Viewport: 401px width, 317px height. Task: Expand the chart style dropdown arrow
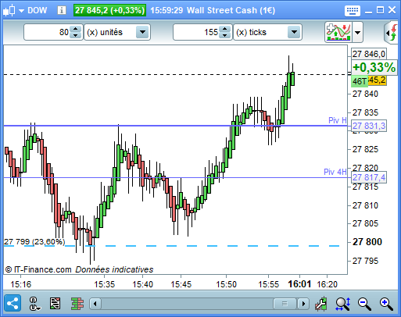tap(21, 11)
